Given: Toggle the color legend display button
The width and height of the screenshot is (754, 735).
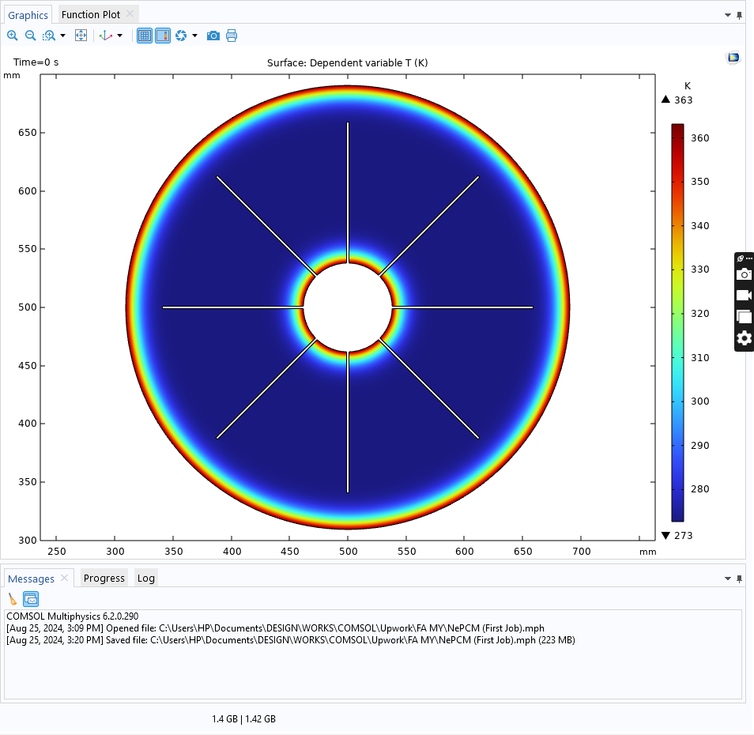Looking at the screenshot, I should 163,36.
